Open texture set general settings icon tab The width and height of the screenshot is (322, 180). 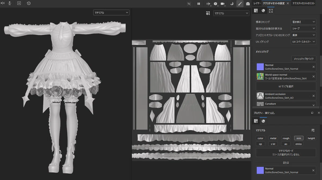tap(256, 10)
